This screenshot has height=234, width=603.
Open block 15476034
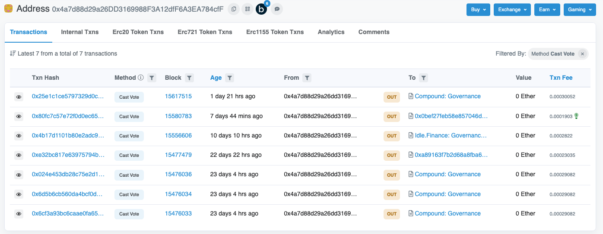click(x=178, y=194)
